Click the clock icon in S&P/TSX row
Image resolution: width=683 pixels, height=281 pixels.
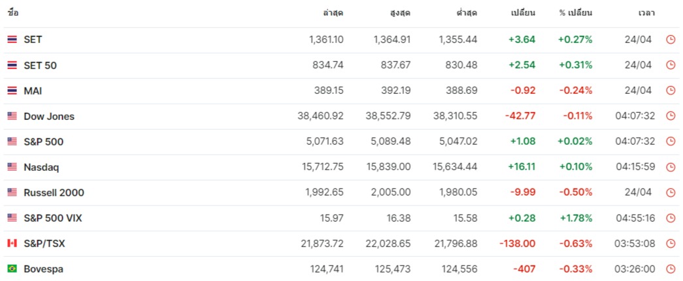[671, 244]
